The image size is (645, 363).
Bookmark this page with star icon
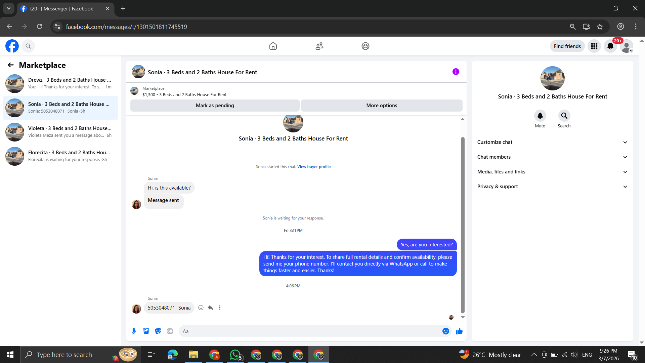click(x=600, y=27)
